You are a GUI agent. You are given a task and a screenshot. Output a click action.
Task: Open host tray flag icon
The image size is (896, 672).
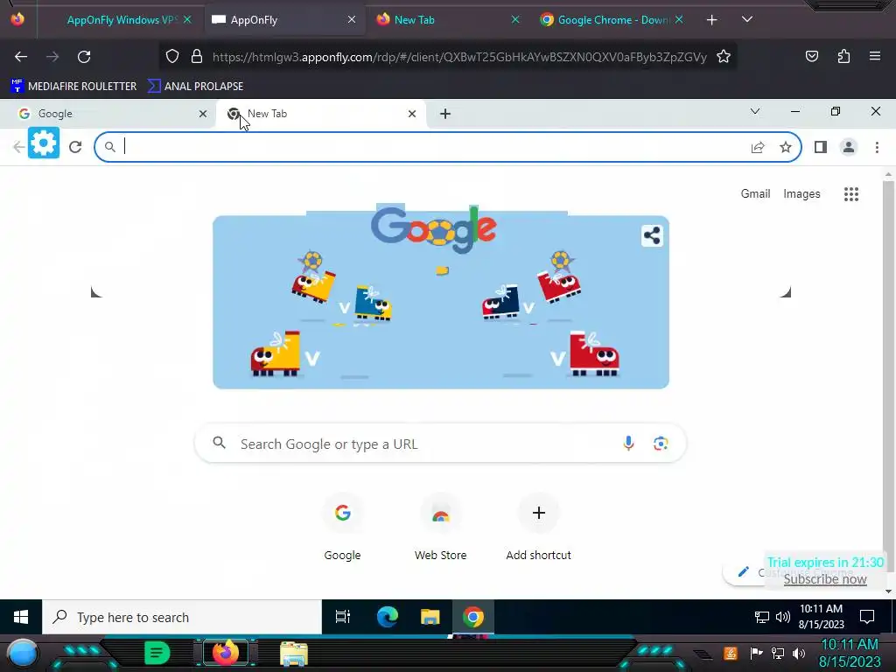click(x=755, y=653)
